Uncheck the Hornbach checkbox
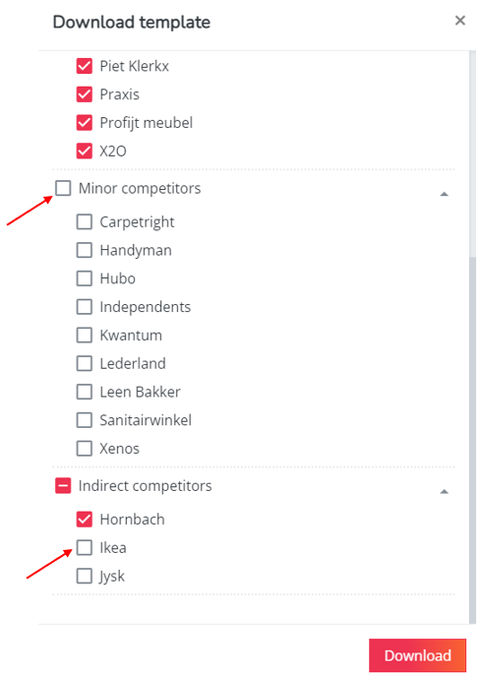Viewport: 484px width, 677px height. pos(85,519)
